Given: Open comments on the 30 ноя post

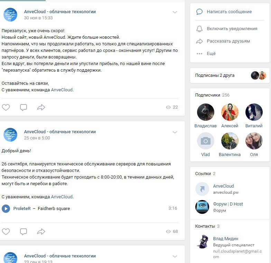Looking at the screenshot, I should tap(24, 107).
